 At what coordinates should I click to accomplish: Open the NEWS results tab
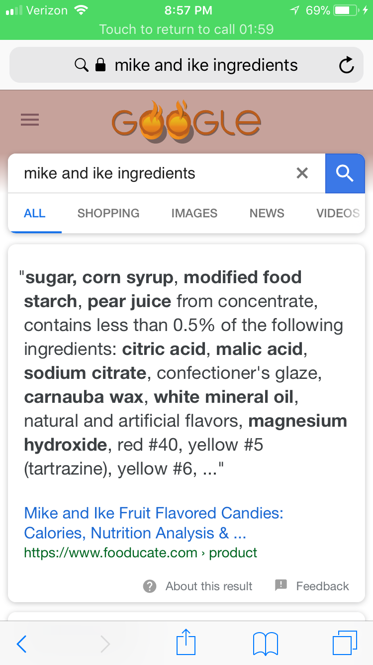267,213
